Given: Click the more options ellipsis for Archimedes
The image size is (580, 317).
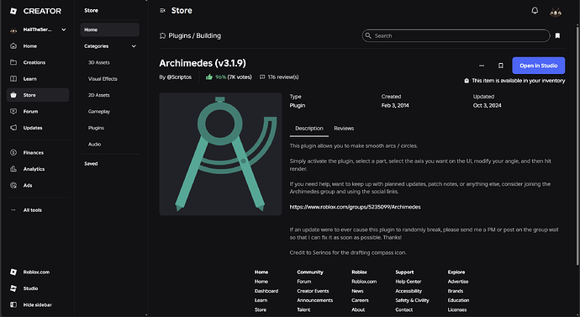Looking at the screenshot, I should click(482, 66).
